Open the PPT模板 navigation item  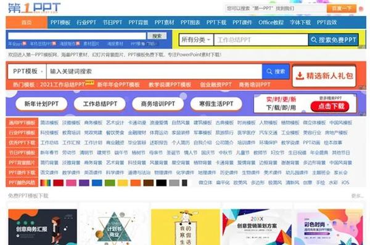coord(60,22)
